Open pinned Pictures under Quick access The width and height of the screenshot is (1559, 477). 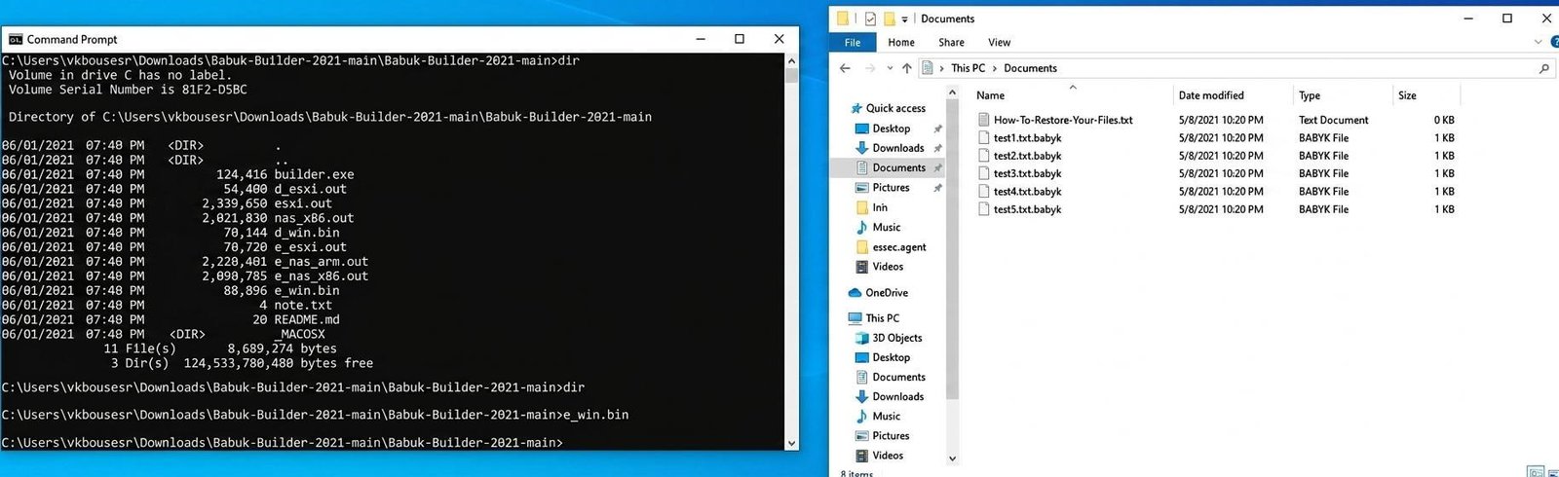click(891, 187)
